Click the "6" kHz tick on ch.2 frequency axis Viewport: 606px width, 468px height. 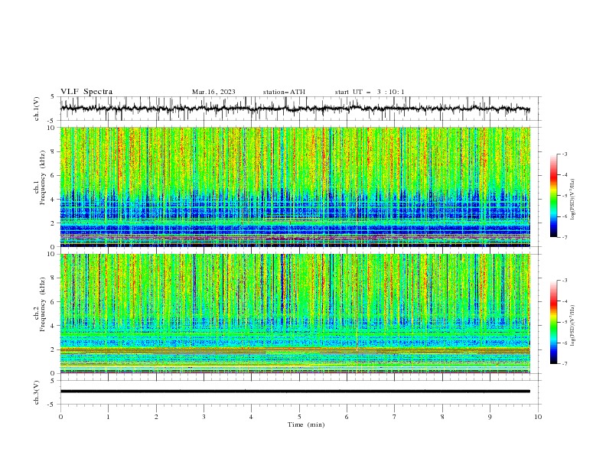54,302
